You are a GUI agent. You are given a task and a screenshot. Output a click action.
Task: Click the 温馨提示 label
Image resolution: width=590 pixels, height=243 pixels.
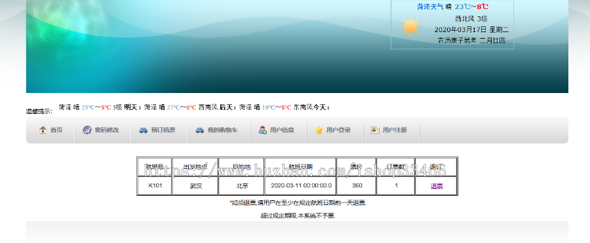39,111
